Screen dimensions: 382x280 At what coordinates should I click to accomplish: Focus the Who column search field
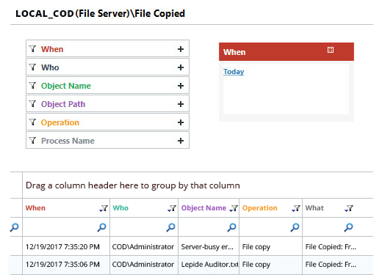(144, 227)
